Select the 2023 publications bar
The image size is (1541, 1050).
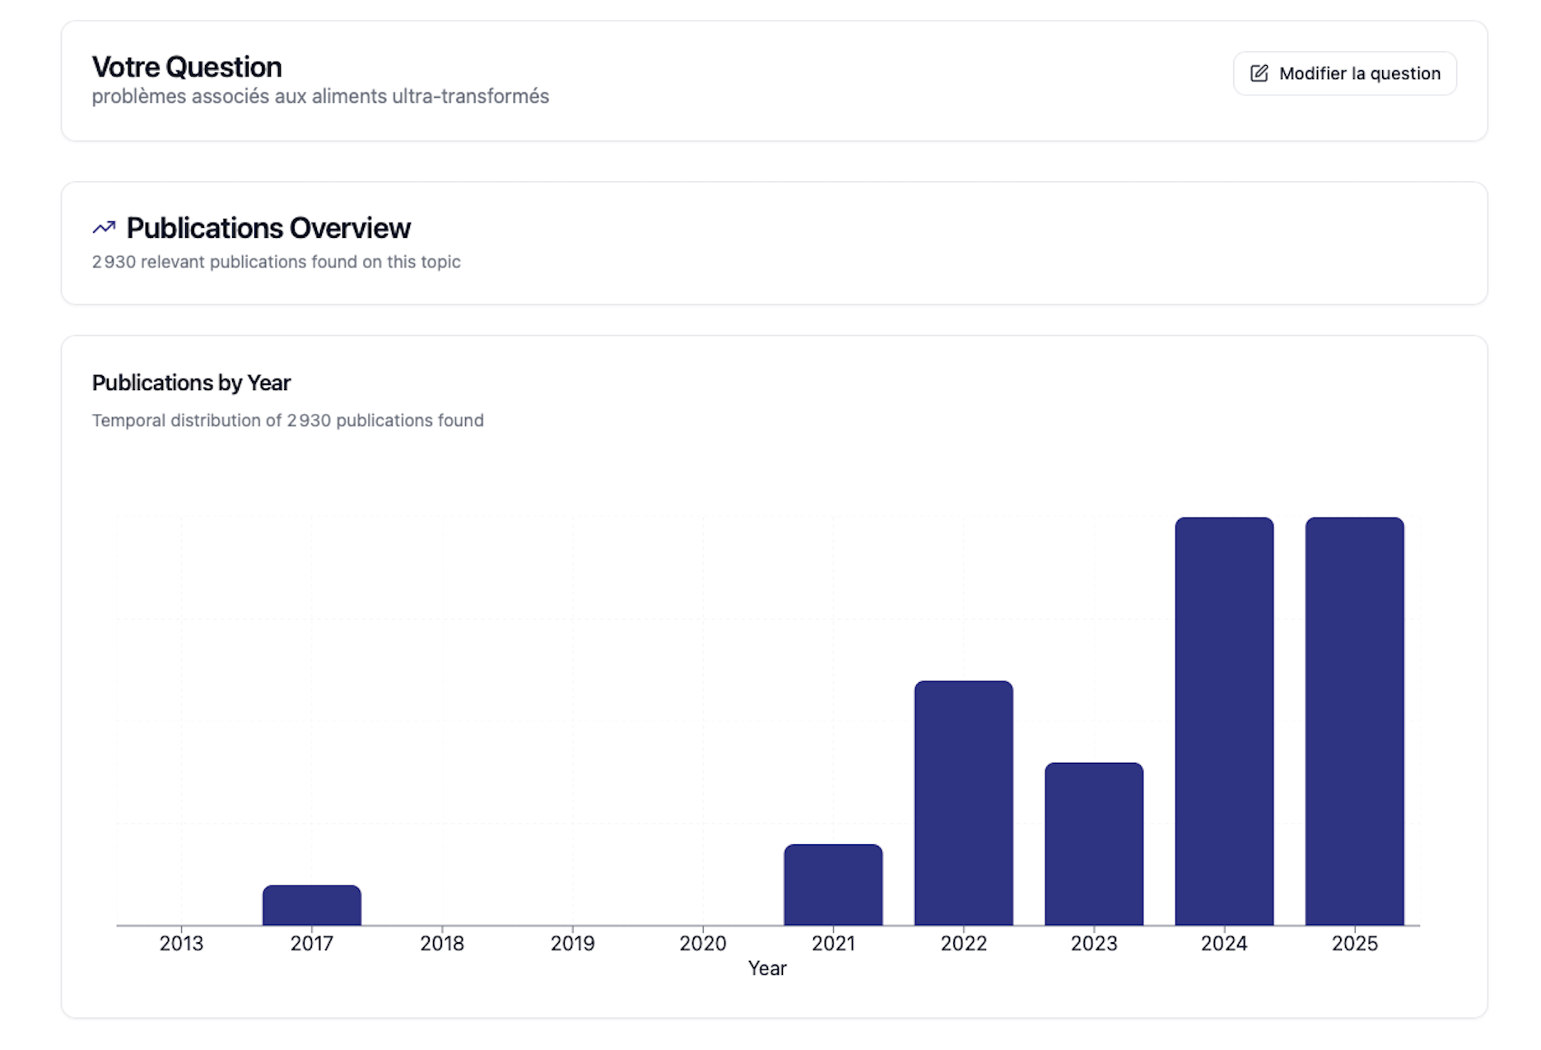pyautogui.click(x=1093, y=844)
